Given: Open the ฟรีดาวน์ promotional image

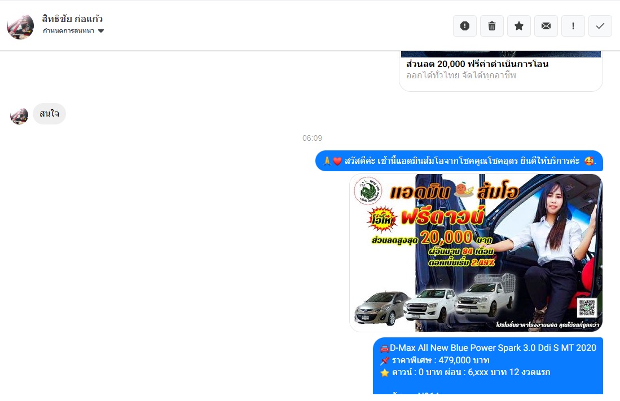Looking at the screenshot, I should coord(476,253).
